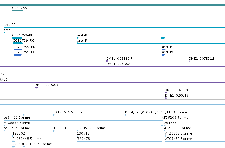Click the purple DME1-005D02 reverse arrow glyph
This screenshot has height=148, width=225.
(x=107, y=66)
